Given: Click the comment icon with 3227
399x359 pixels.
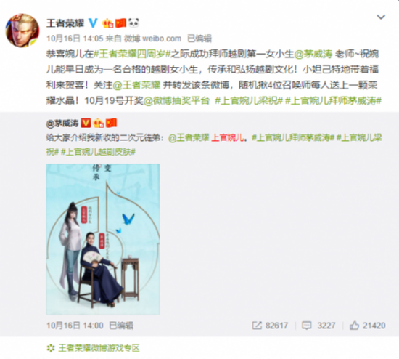Looking at the screenshot, I should [306, 326].
